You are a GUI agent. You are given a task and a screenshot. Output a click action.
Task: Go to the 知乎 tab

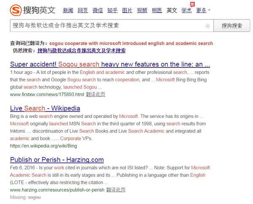click(113, 11)
